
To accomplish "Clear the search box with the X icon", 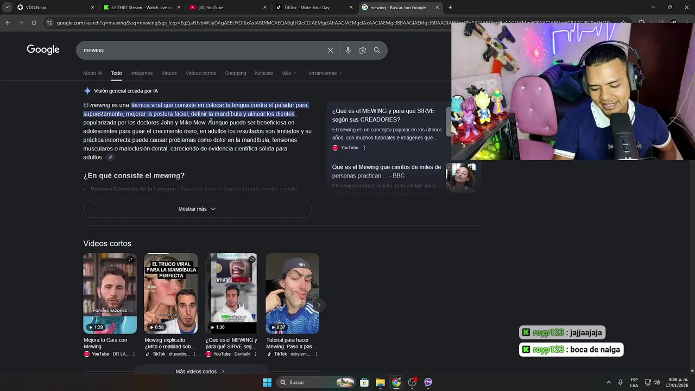I will [330, 50].
